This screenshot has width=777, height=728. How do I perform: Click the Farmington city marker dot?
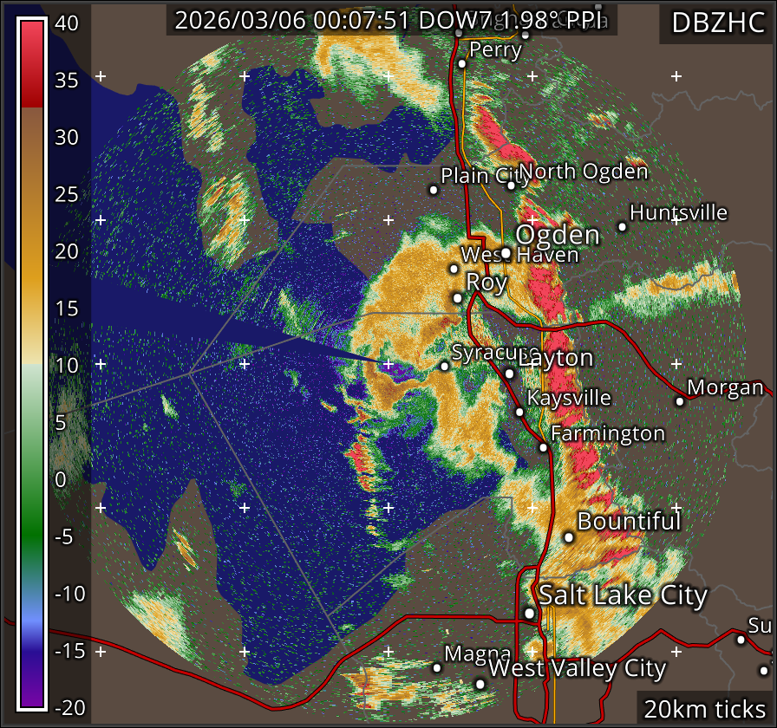pos(543,447)
